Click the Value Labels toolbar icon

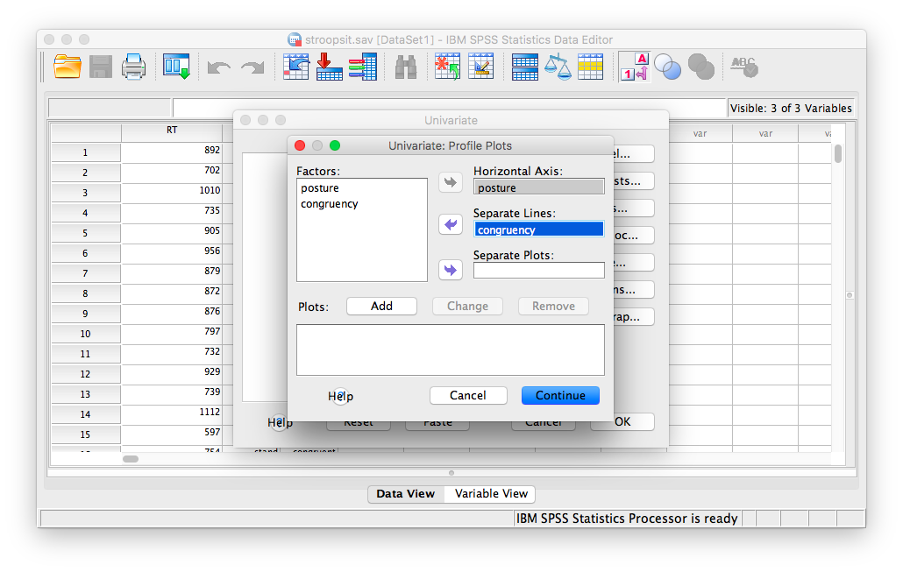pyautogui.click(x=634, y=67)
